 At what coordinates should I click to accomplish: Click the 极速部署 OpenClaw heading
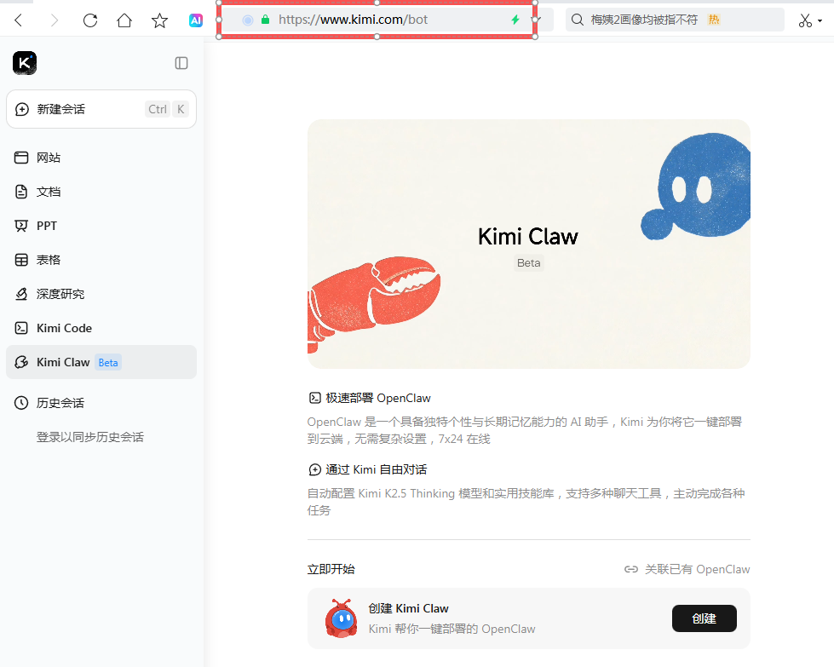(378, 398)
